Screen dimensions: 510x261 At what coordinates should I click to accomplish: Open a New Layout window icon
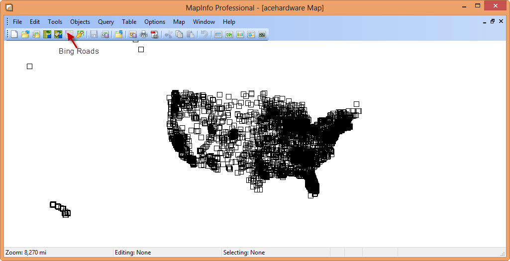tap(251, 34)
